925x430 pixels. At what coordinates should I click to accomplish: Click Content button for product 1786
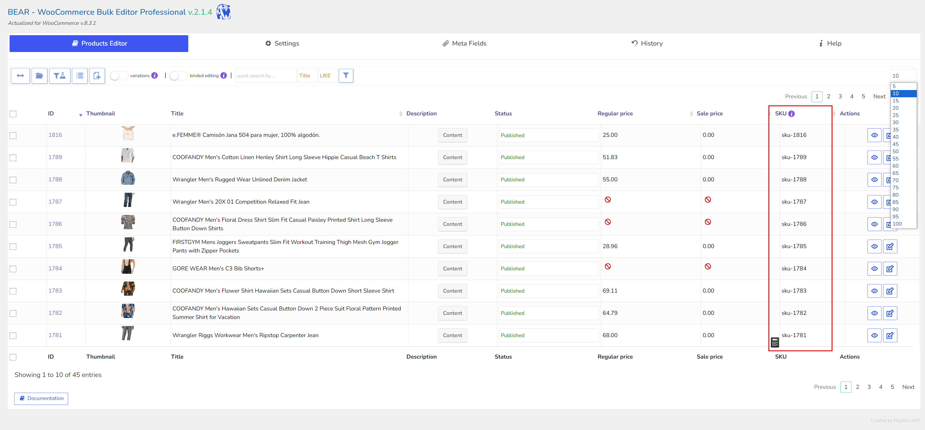(x=452, y=224)
